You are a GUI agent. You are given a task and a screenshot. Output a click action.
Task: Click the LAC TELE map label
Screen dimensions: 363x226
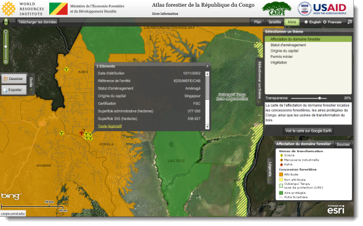pyautogui.click(x=176, y=161)
